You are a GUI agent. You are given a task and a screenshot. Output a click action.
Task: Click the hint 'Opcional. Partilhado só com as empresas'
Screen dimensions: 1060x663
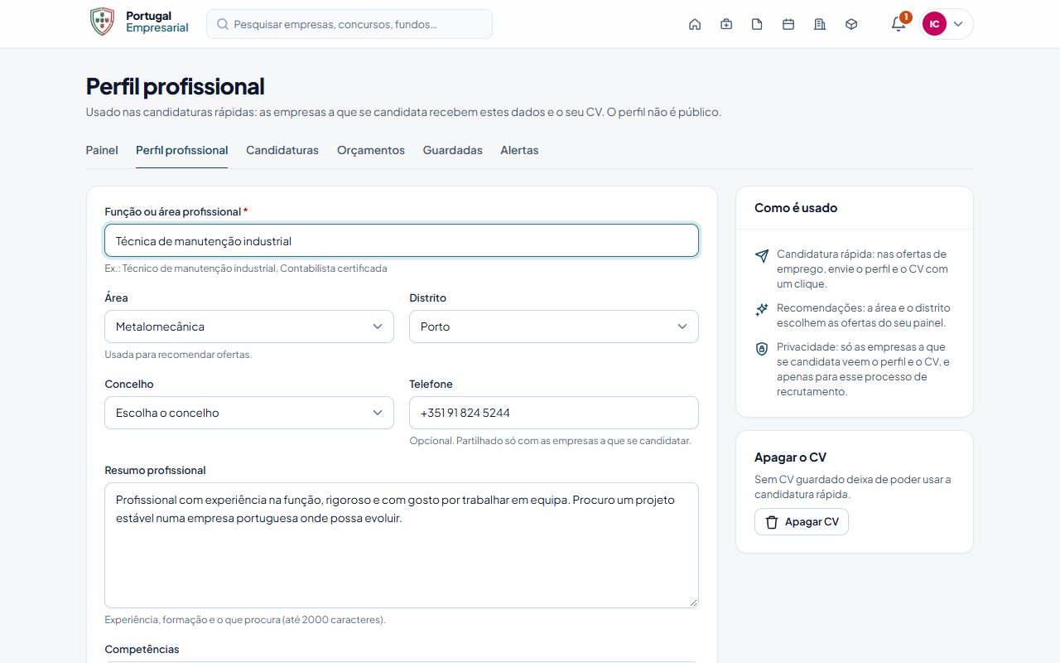coord(550,441)
